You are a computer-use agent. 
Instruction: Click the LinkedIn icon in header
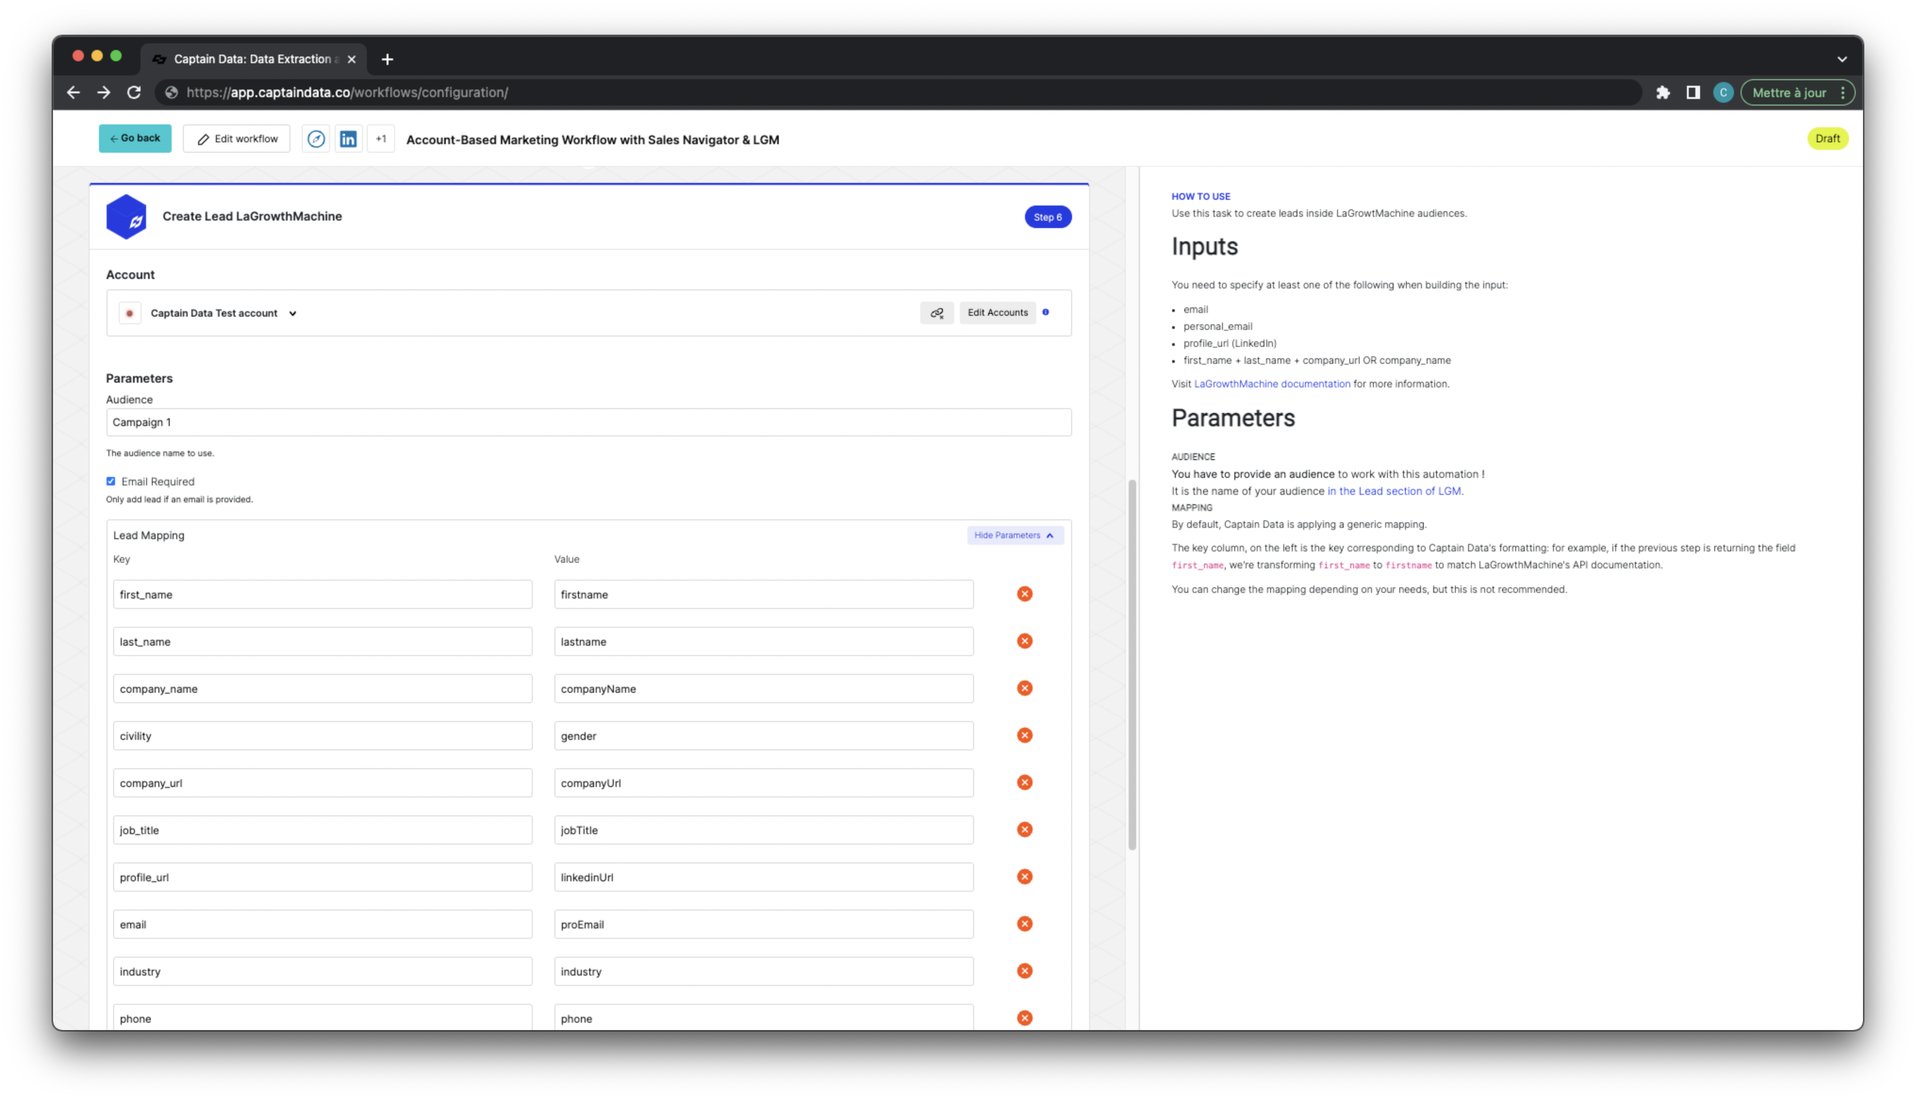pos(348,139)
